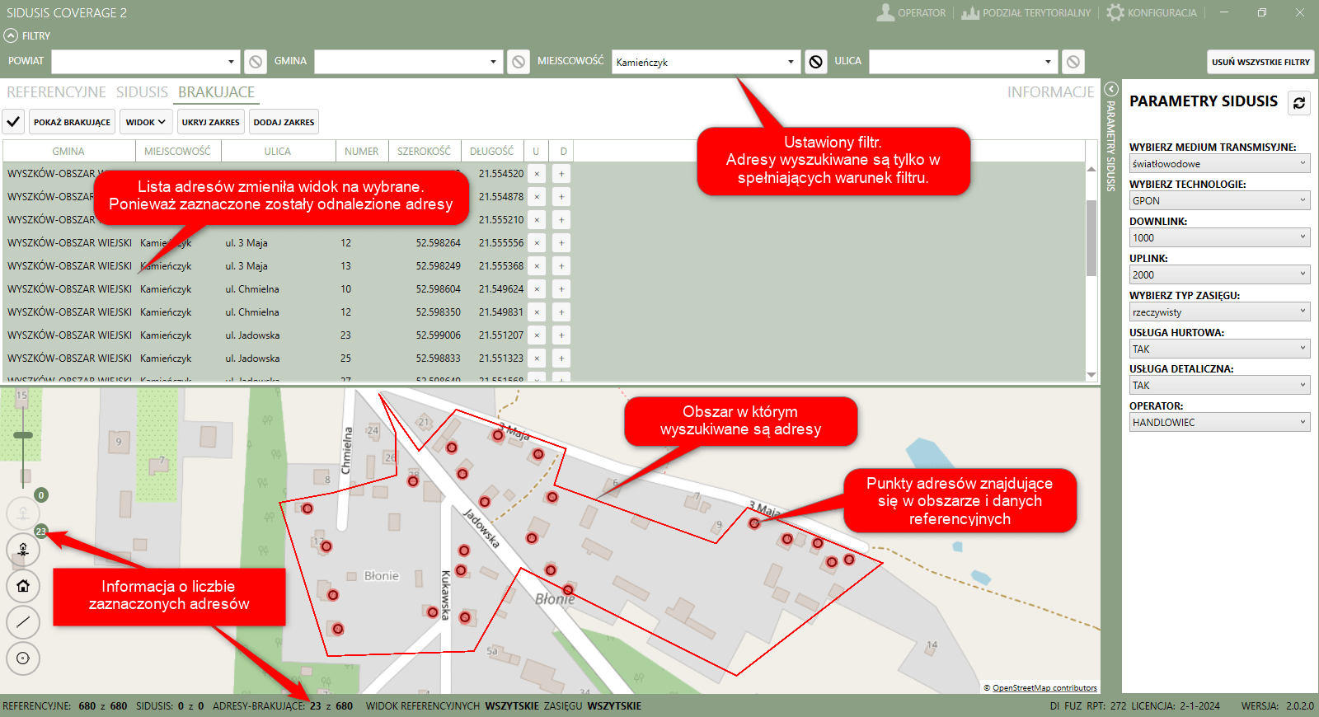Collapse the Filtry section
The height and width of the screenshot is (717, 1319).
(x=11, y=35)
